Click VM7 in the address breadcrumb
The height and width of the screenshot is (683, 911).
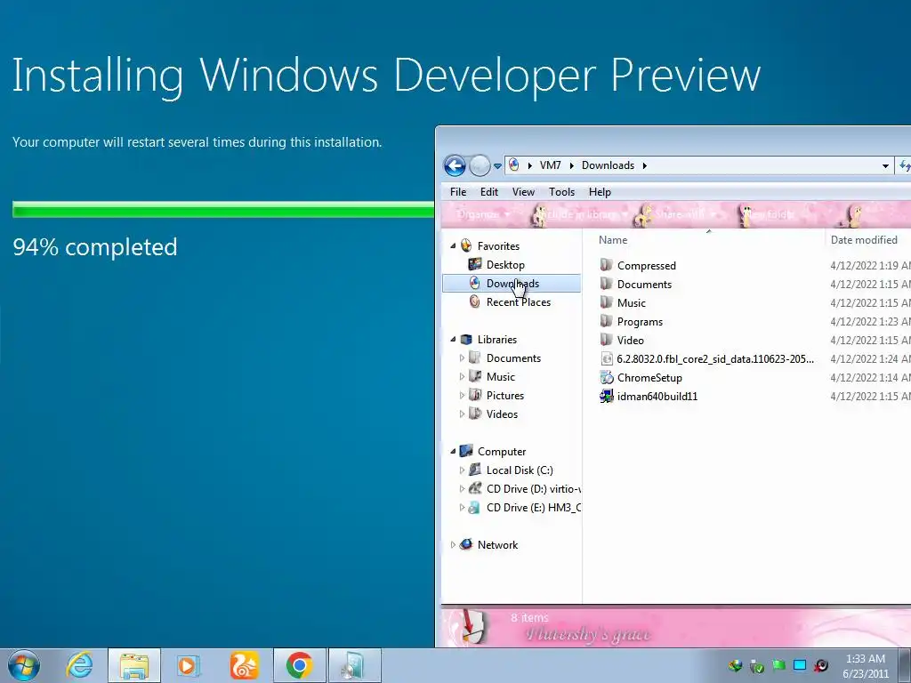[x=550, y=165]
